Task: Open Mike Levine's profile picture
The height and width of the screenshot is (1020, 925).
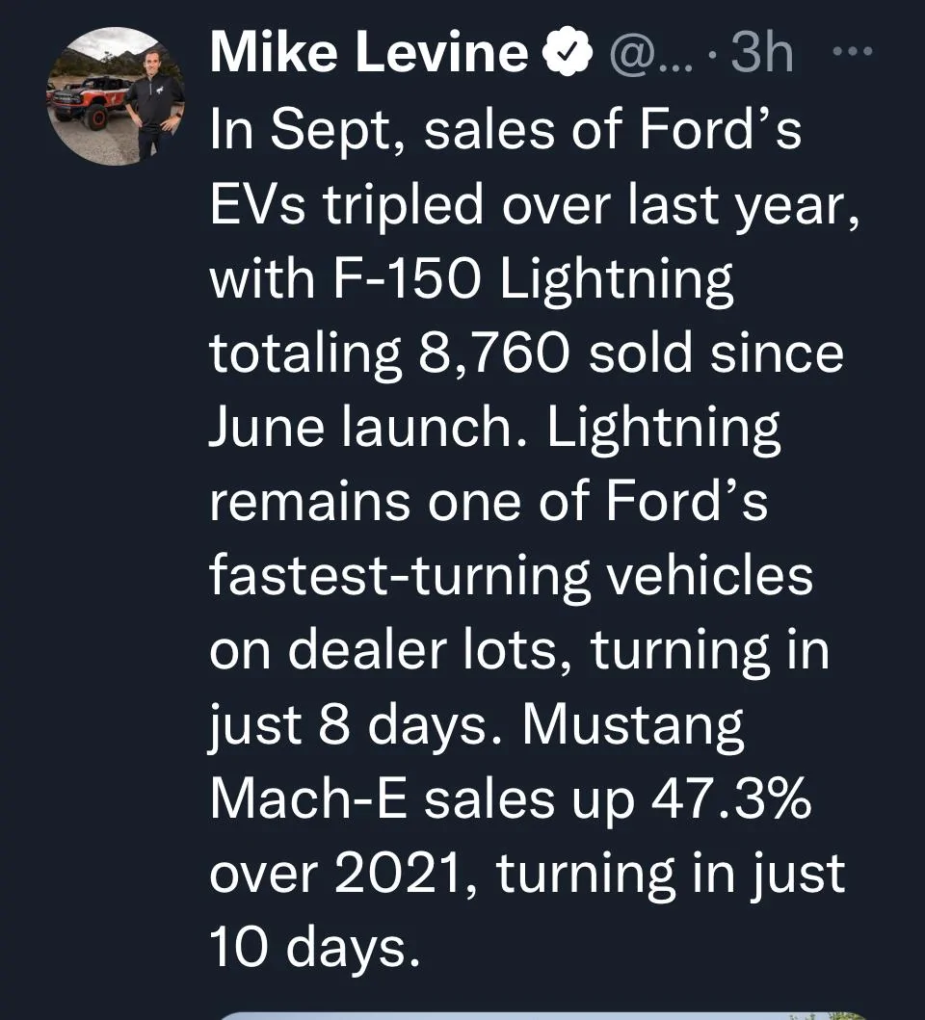Action: pyautogui.click(x=115, y=96)
